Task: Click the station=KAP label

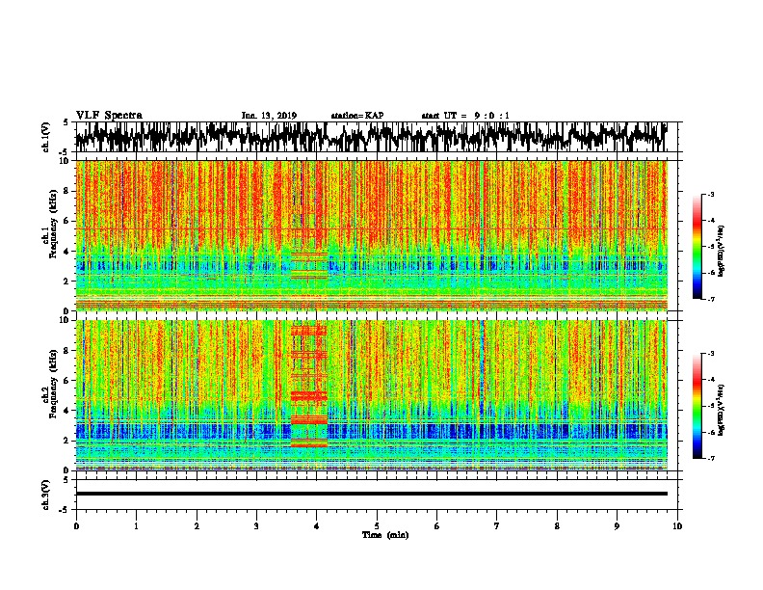Action: pyautogui.click(x=357, y=116)
